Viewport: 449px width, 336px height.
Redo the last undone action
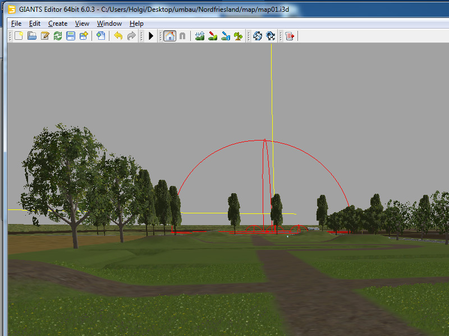(x=131, y=36)
